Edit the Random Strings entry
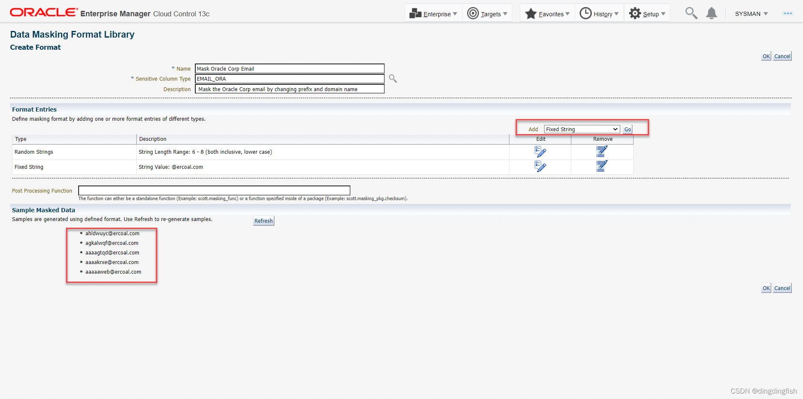 [x=540, y=152]
